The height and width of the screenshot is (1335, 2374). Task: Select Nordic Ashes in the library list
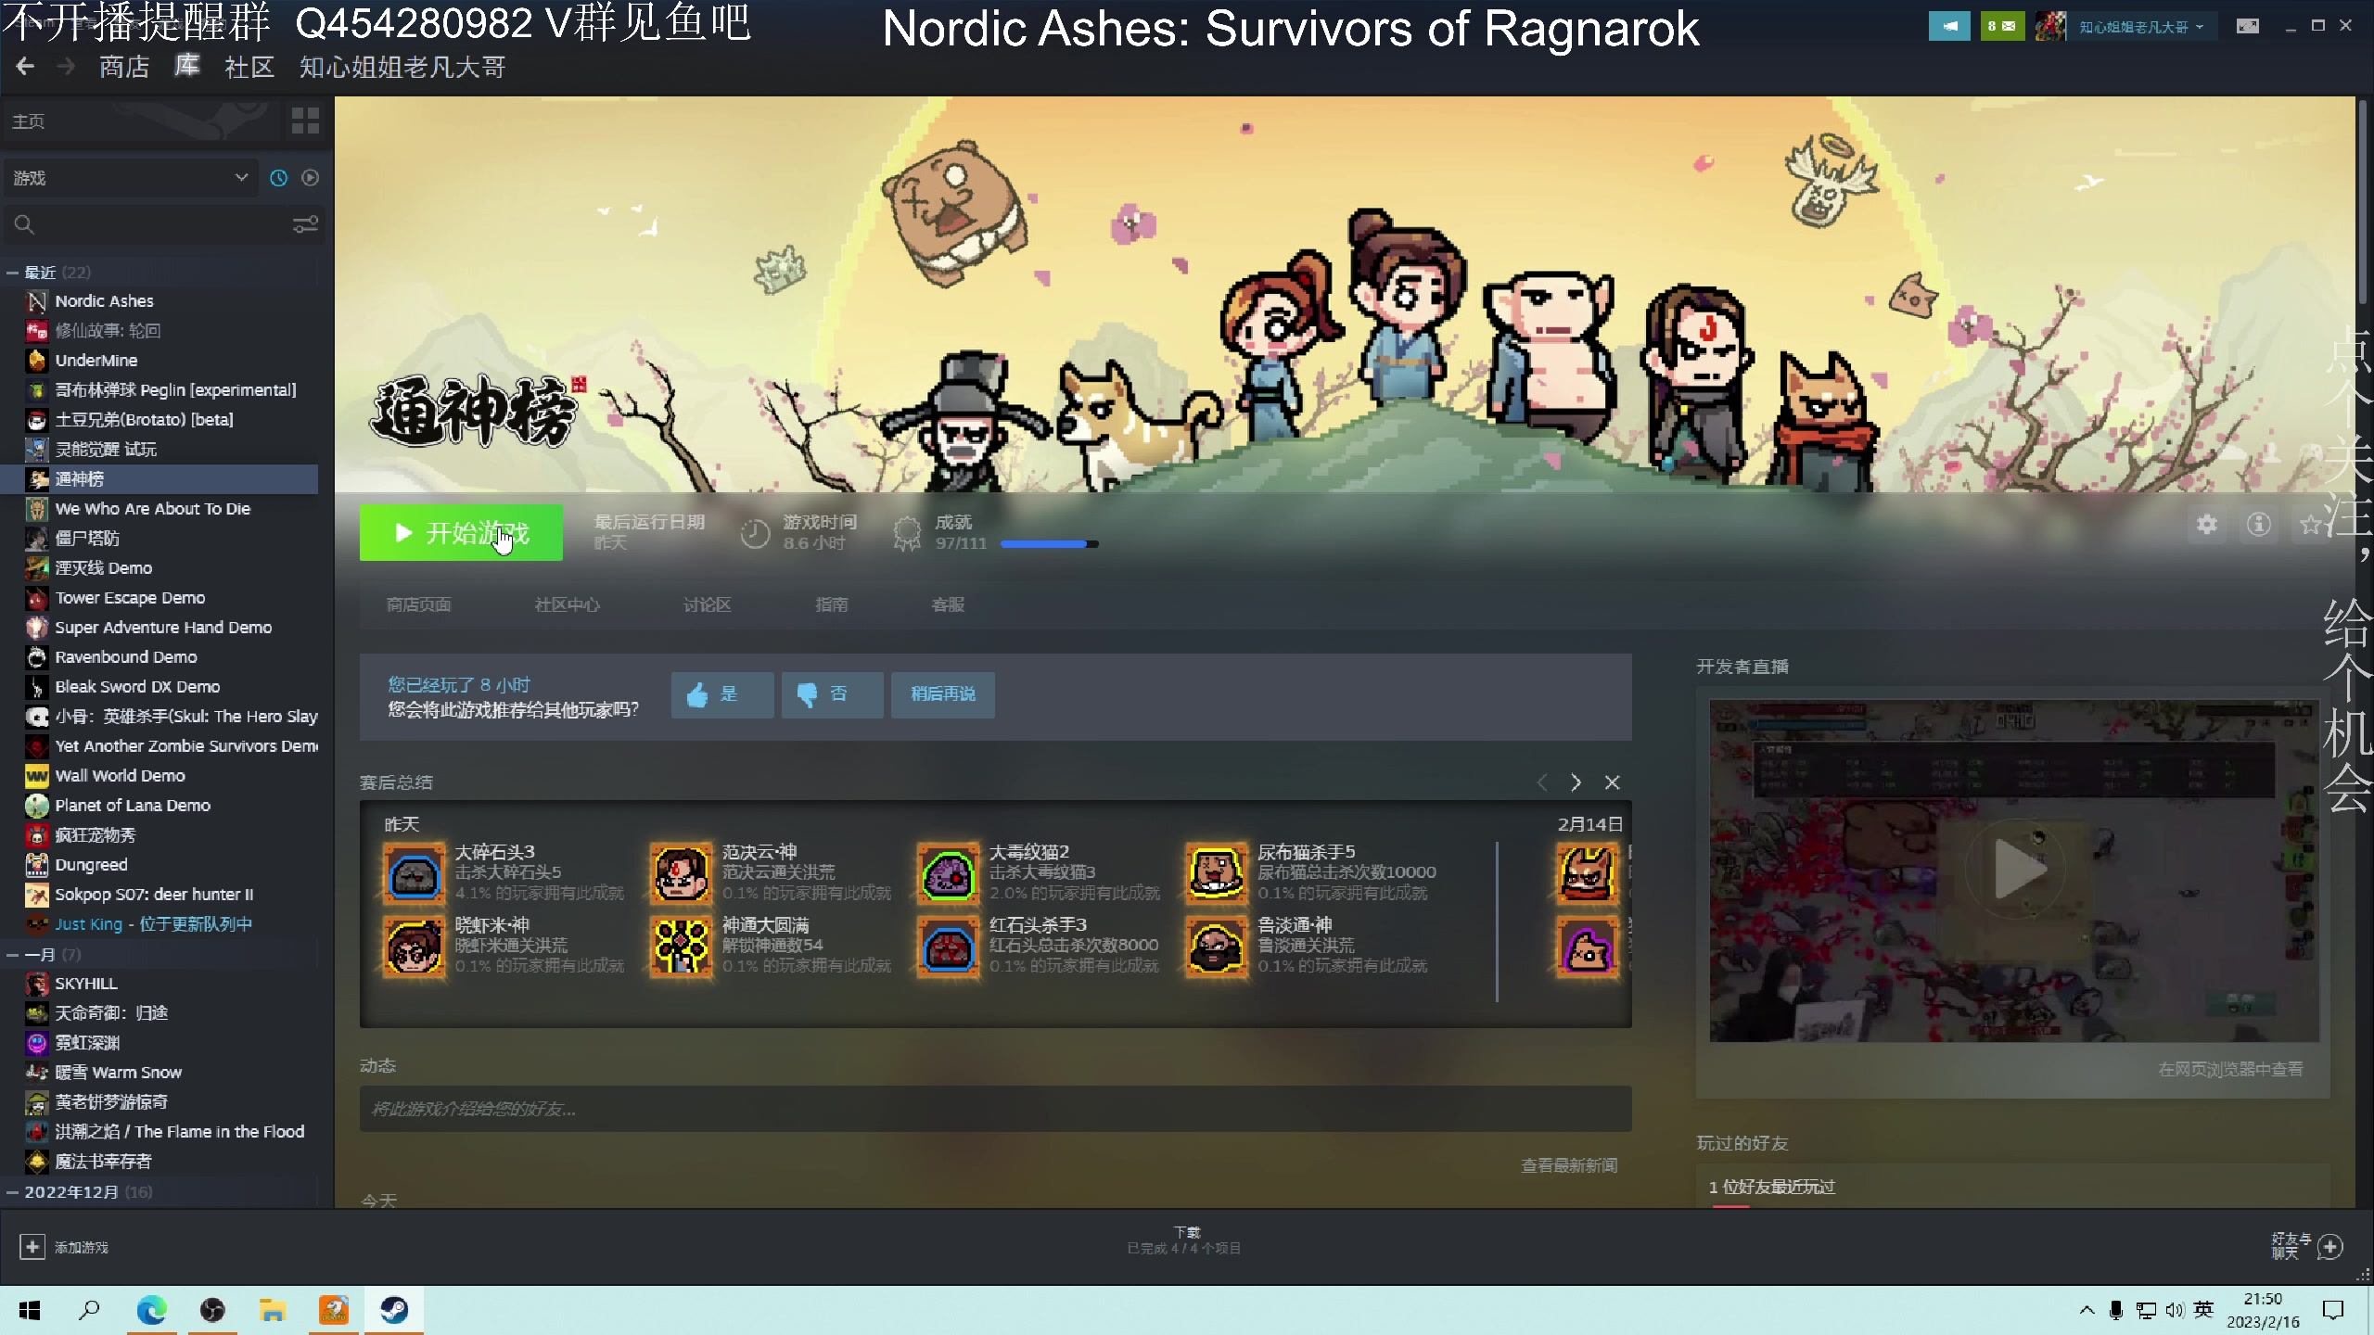[x=160, y=300]
